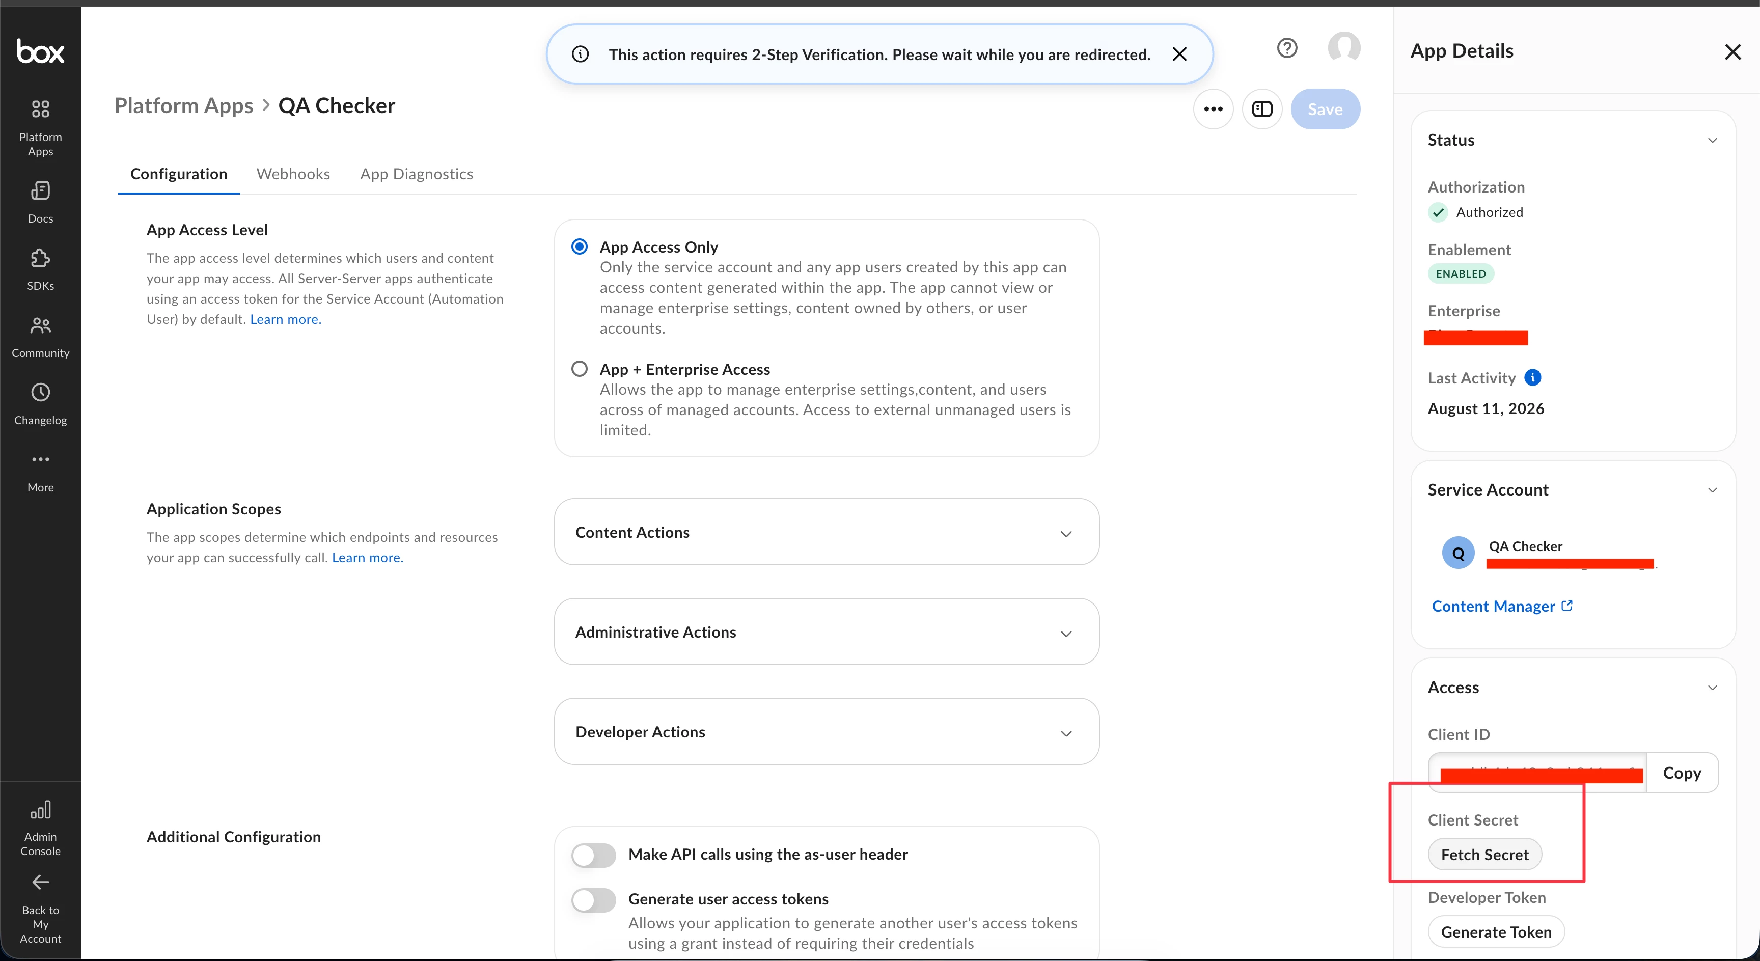The height and width of the screenshot is (961, 1760).
Task: Open Platform Apps in the sidebar
Action: pos(40,128)
